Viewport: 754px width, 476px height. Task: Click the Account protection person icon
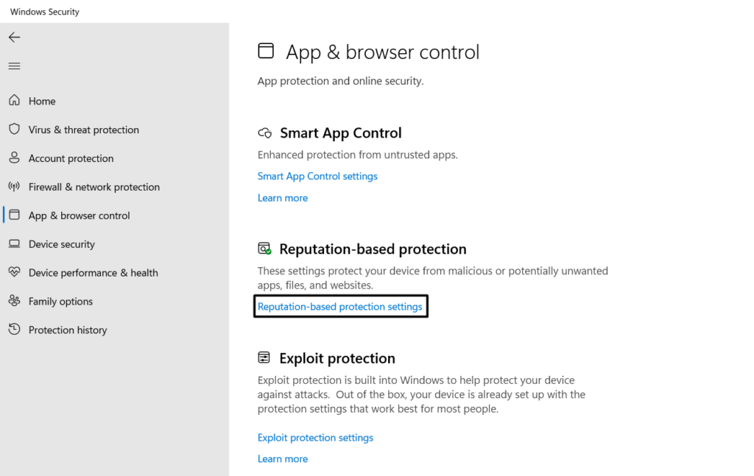point(14,158)
